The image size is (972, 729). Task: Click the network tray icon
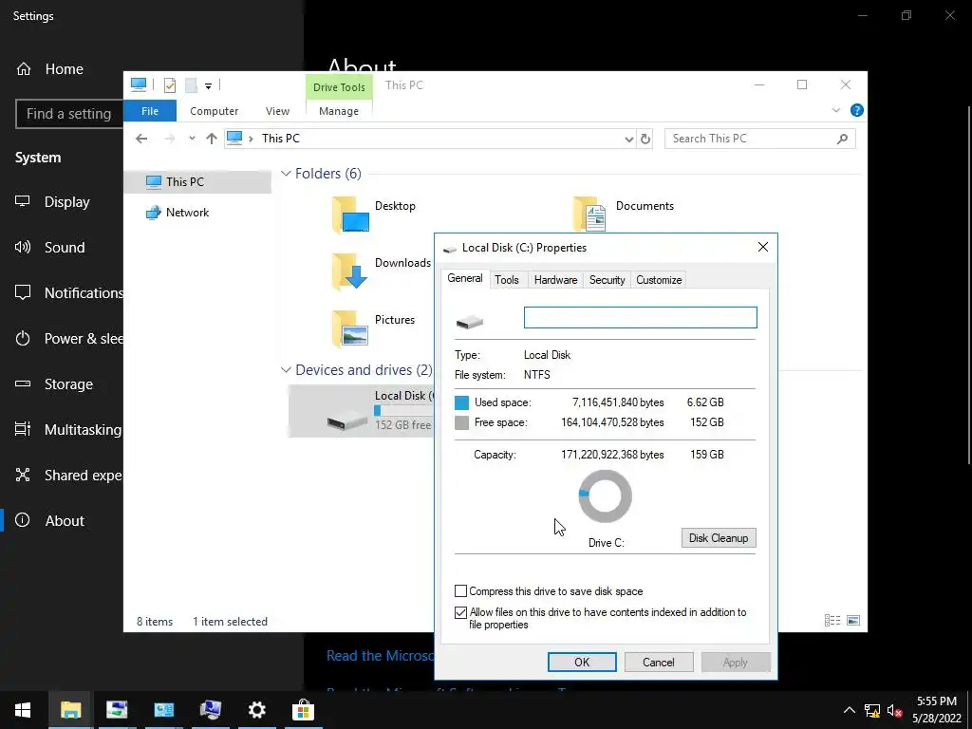click(872, 710)
